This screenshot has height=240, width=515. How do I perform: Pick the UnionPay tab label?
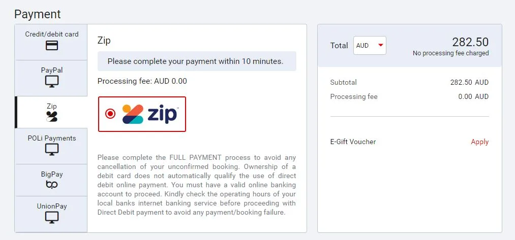[x=52, y=207]
